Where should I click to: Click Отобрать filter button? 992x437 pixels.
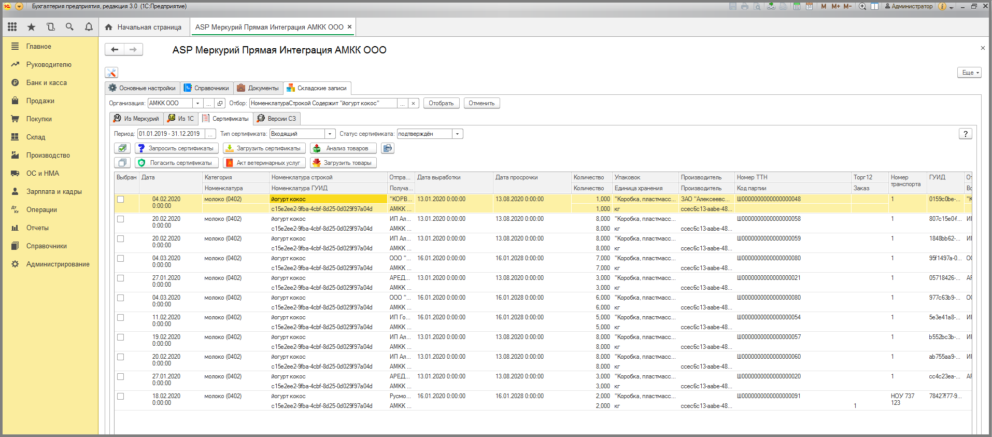(441, 103)
